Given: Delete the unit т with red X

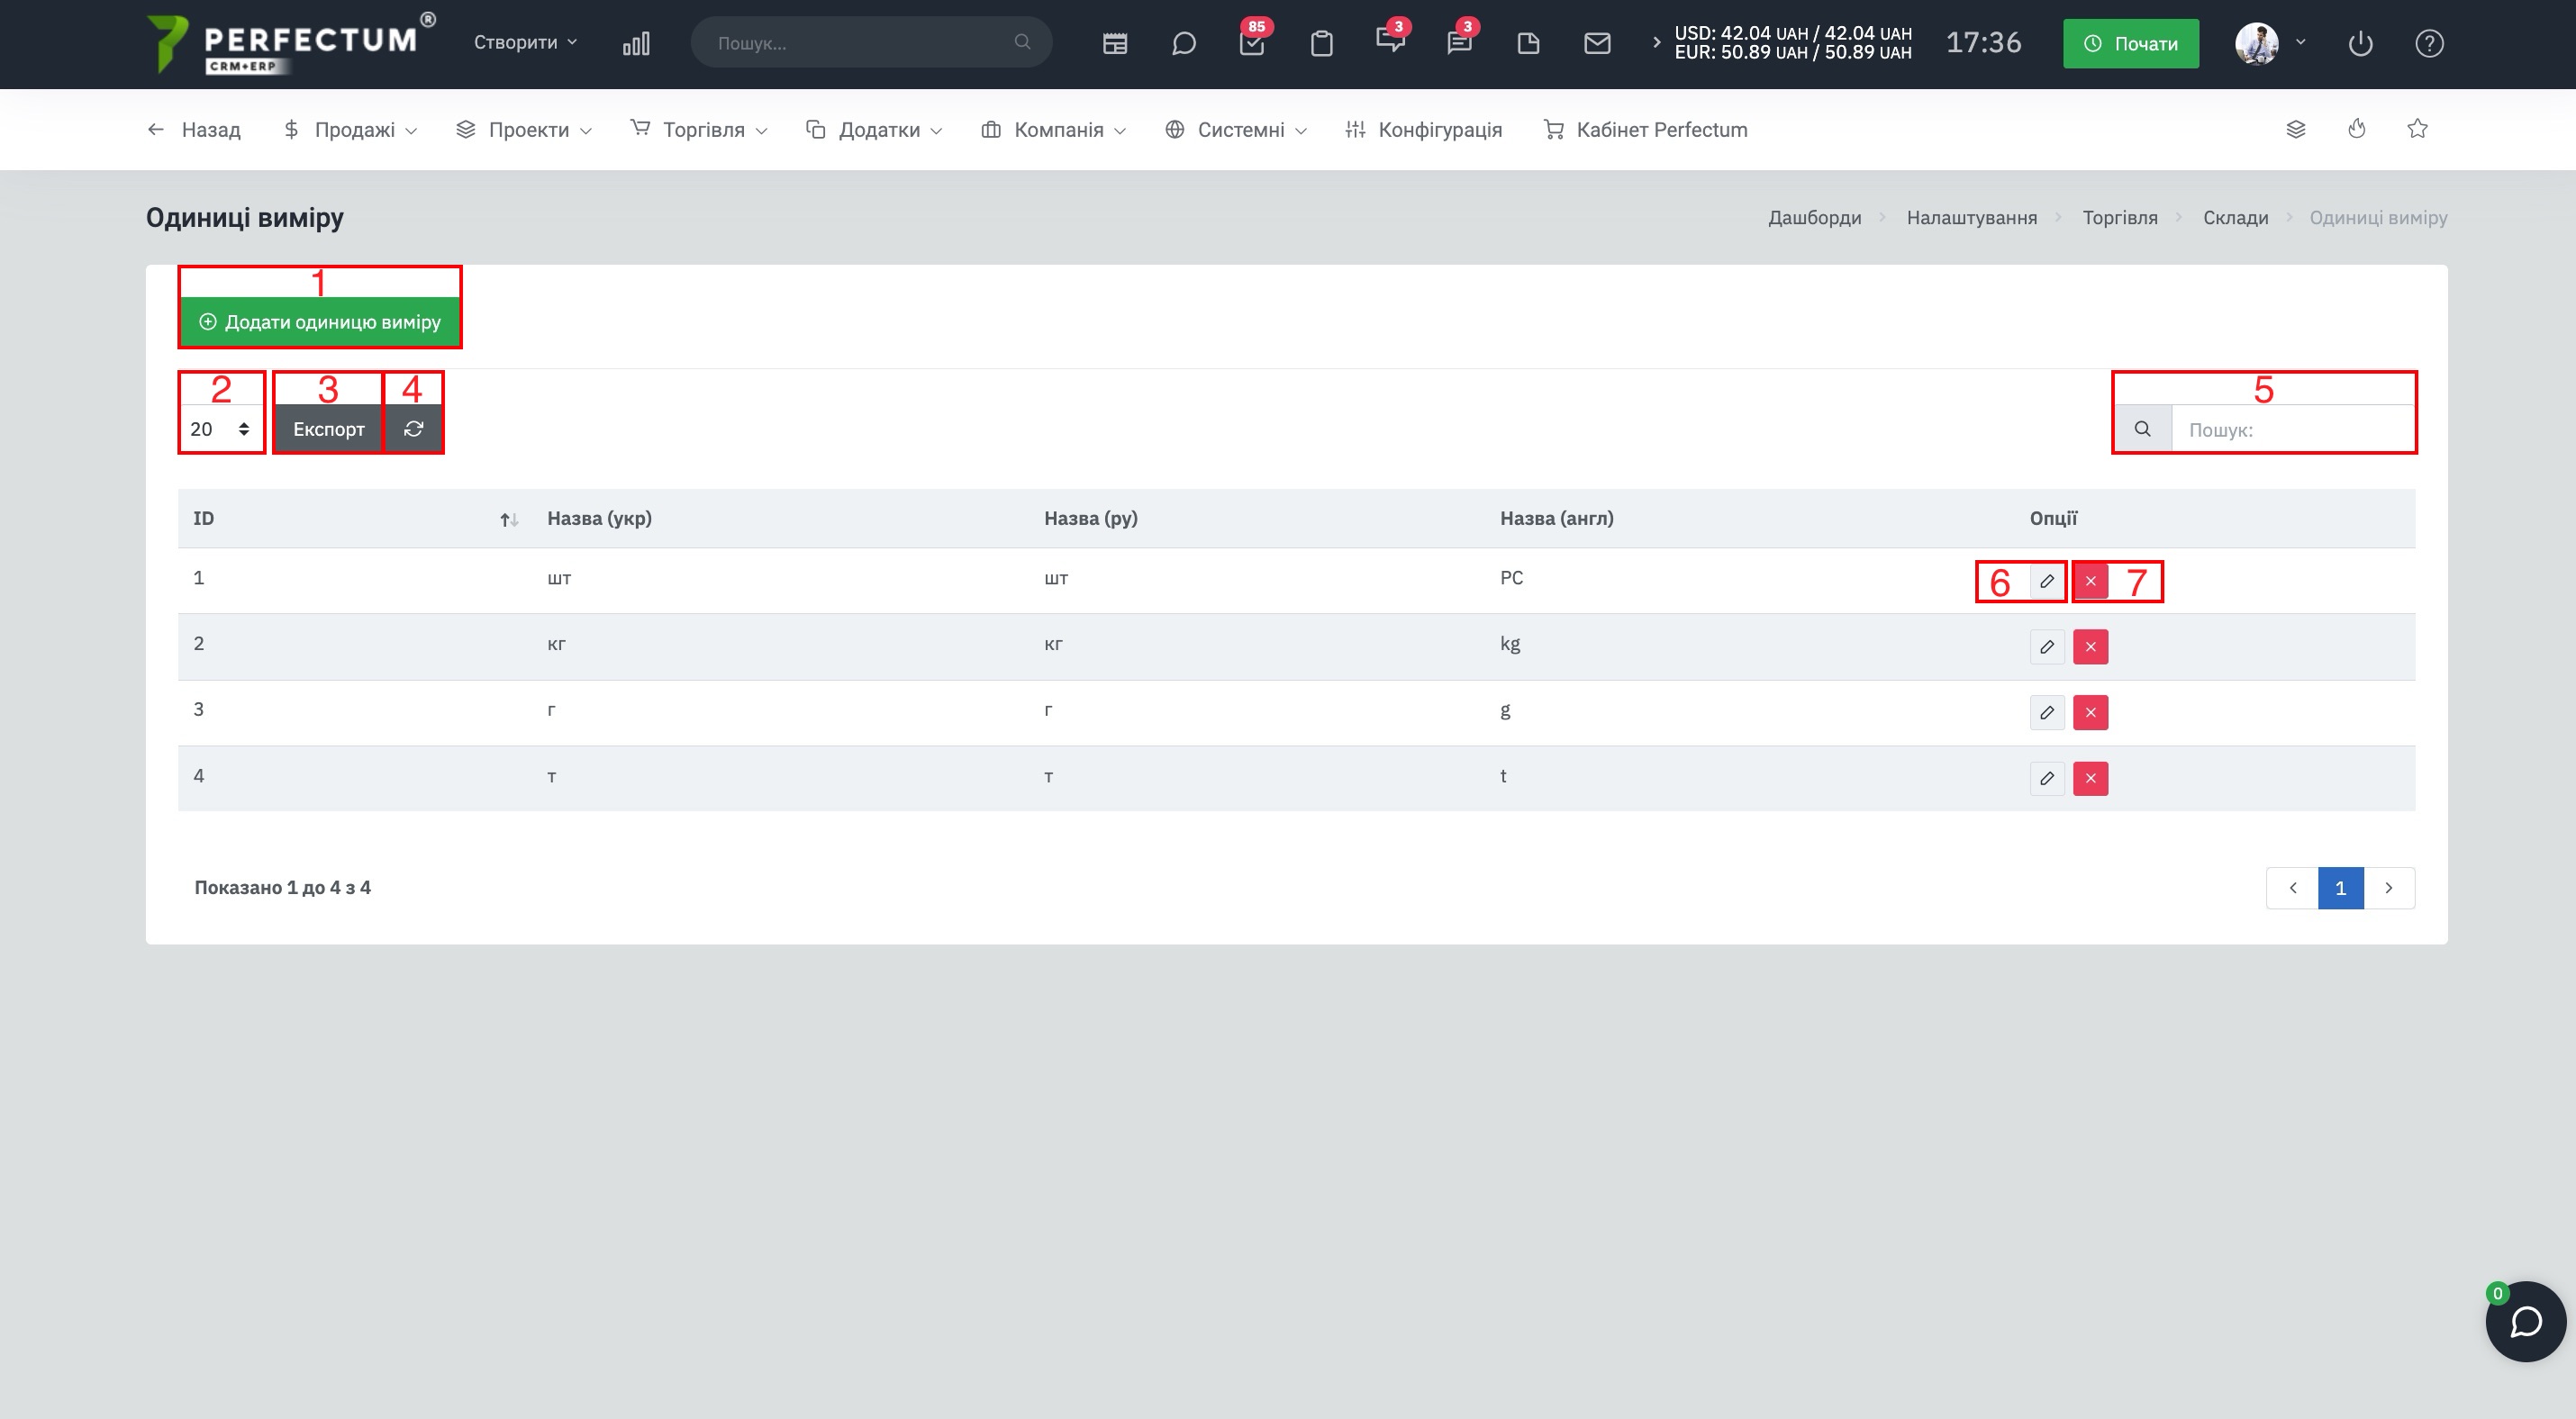Looking at the screenshot, I should (2090, 779).
